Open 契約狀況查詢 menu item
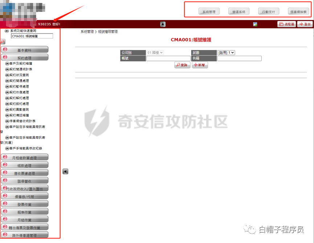The height and width of the screenshot is (243, 314). [x=19, y=75]
